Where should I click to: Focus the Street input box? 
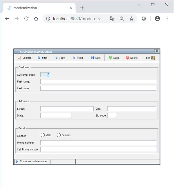pos(67,109)
